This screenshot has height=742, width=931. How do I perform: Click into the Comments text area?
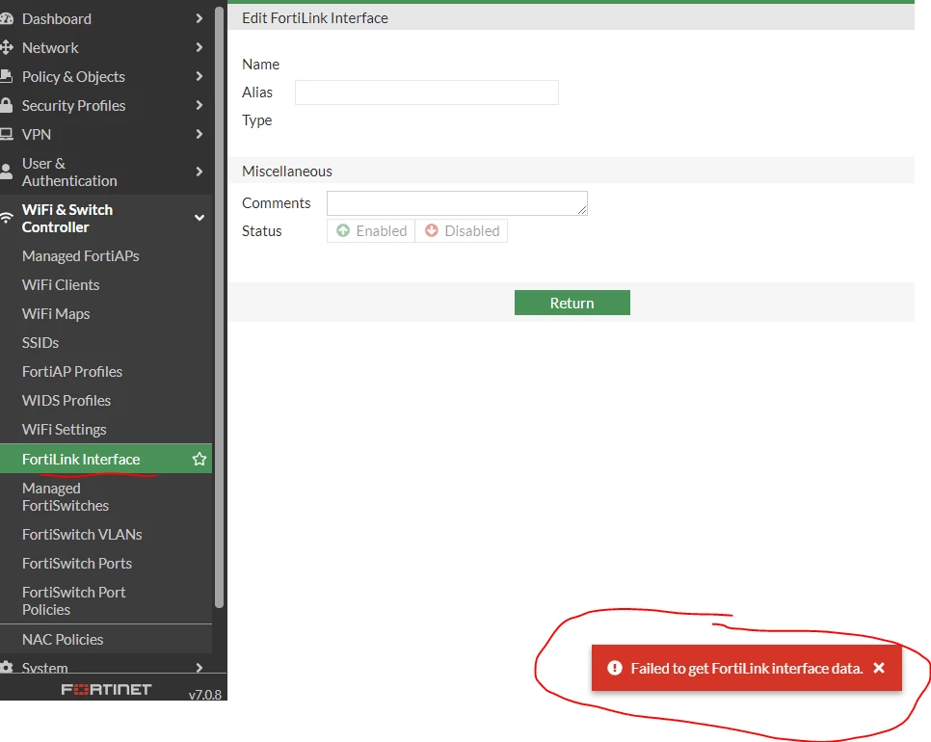pyautogui.click(x=457, y=203)
